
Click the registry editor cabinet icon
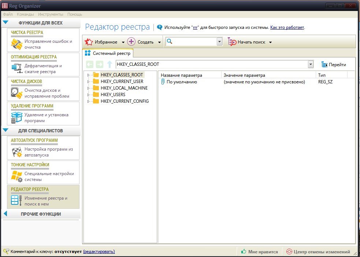(x=16, y=200)
